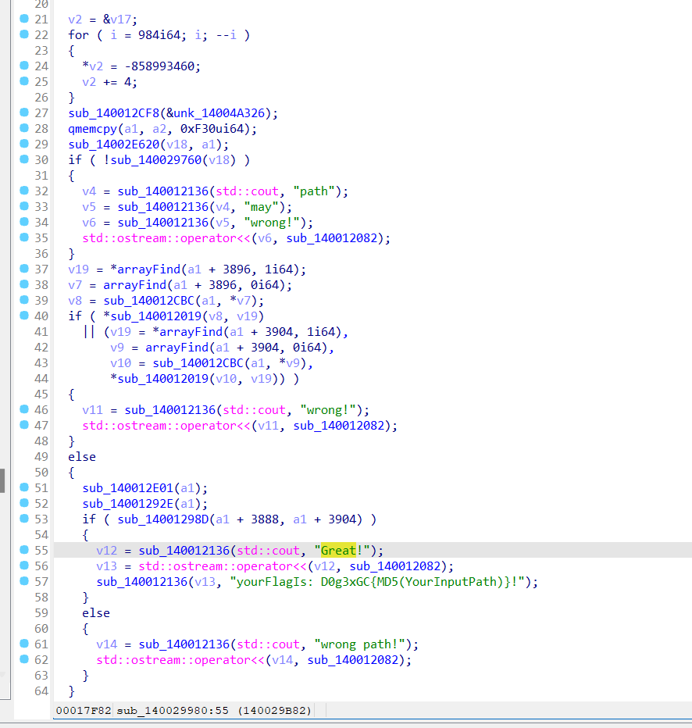Open function sub_14001298D
Screen dimensions: 692x728
click(163, 519)
